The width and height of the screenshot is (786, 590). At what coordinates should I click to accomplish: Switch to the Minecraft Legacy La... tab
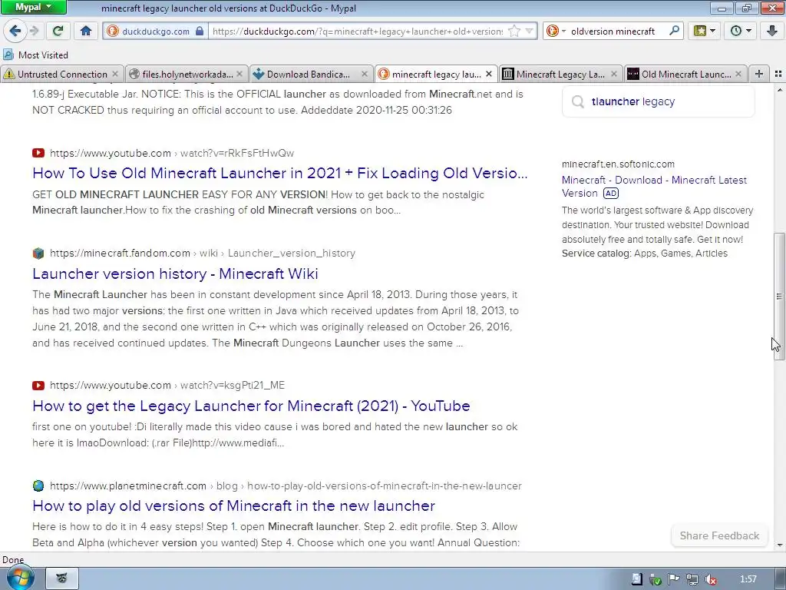coord(560,75)
